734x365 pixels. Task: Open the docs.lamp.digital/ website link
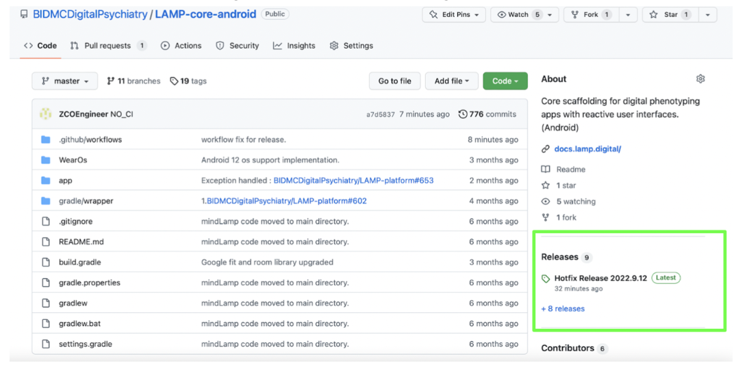click(587, 149)
